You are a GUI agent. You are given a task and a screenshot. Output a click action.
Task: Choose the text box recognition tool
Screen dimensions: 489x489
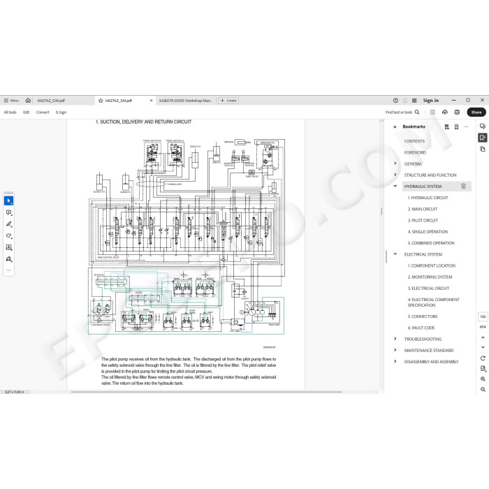[8, 247]
